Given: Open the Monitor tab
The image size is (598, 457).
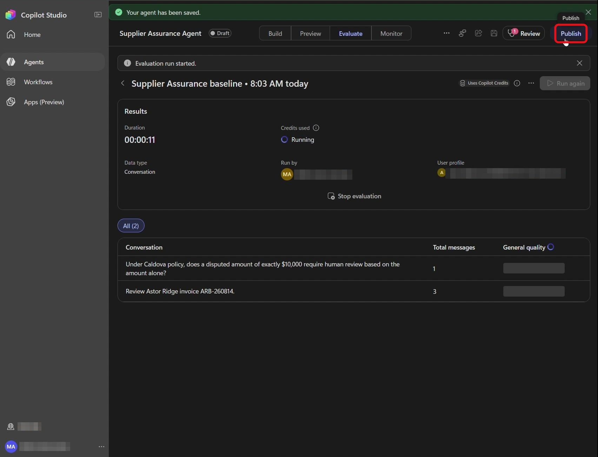Looking at the screenshot, I should coord(391,33).
